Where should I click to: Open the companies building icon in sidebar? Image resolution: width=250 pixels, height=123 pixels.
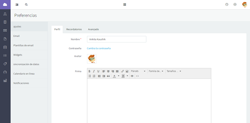(5, 22)
